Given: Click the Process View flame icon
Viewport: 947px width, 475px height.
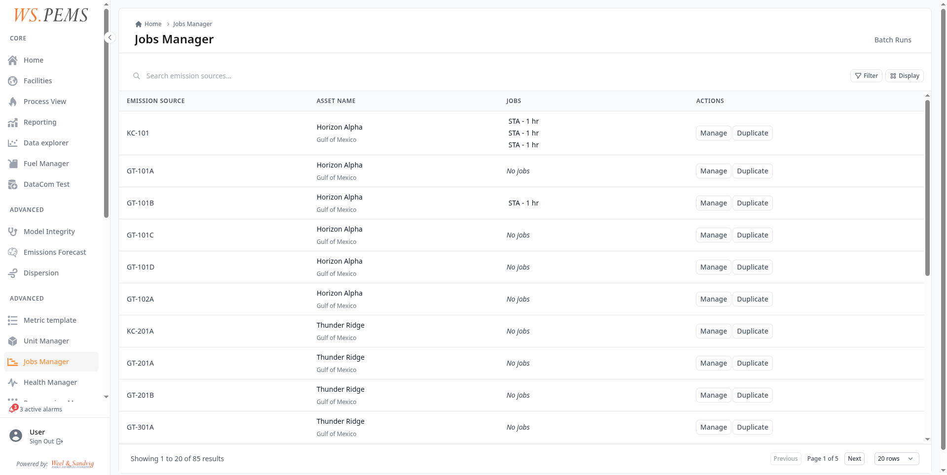Looking at the screenshot, I should click(x=13, y=102).
